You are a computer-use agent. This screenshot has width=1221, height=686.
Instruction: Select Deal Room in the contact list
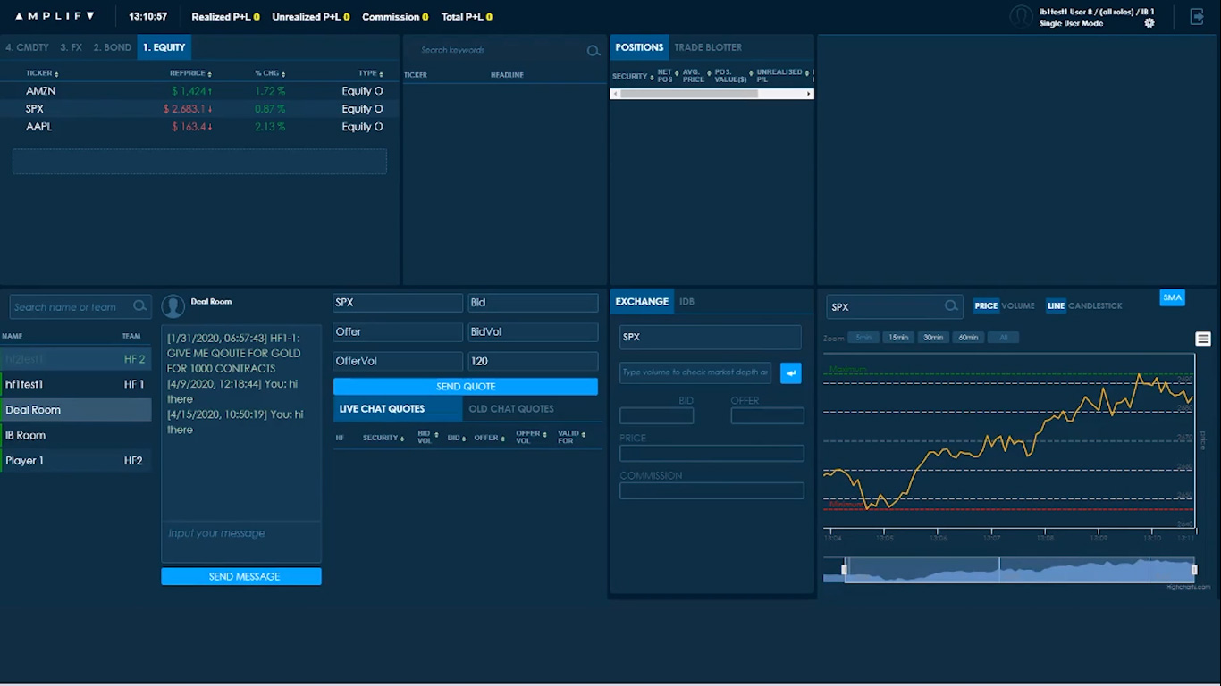point(76,410)
